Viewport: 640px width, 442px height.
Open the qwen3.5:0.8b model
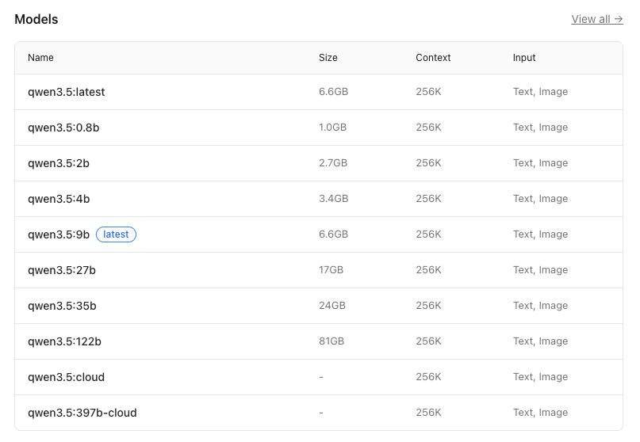[63, 128]
